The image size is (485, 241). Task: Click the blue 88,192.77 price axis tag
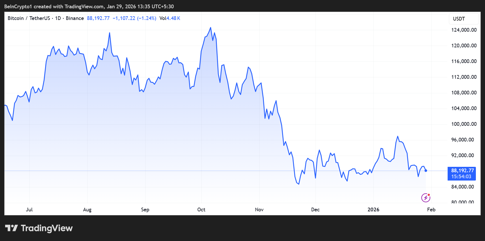(x=462, y=171)
